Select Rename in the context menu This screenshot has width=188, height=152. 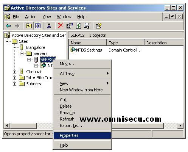tap(82, 113)
